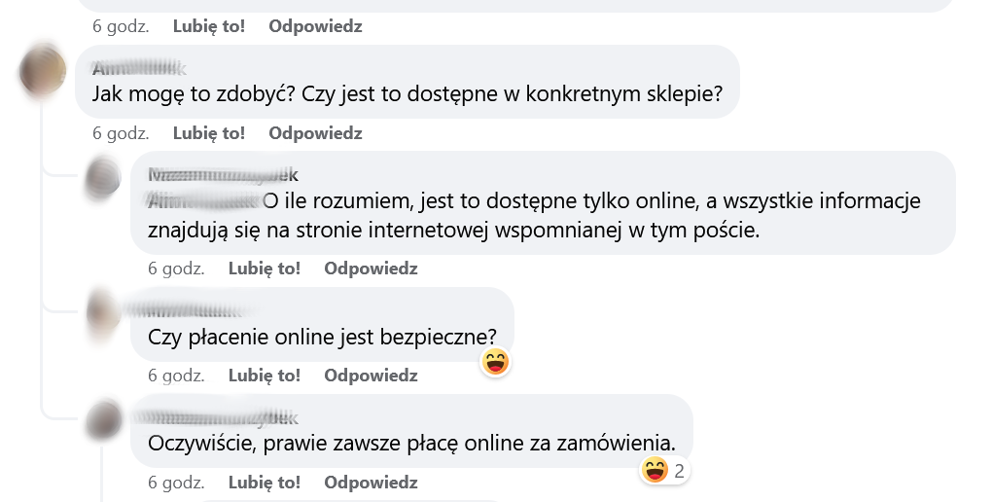Screen dimensions: 992x502
Task: Click Odpowiedz under the topmost comment
Action: pyautogui.click(x=315, y=26)
